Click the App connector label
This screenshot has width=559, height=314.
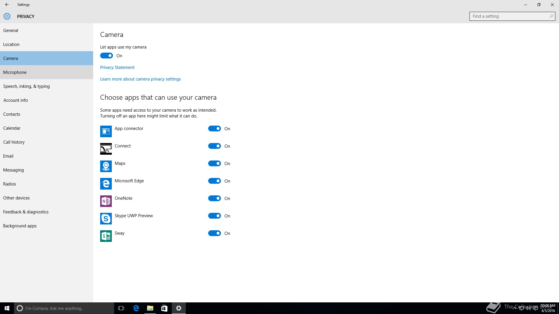(x=129, y=128)
